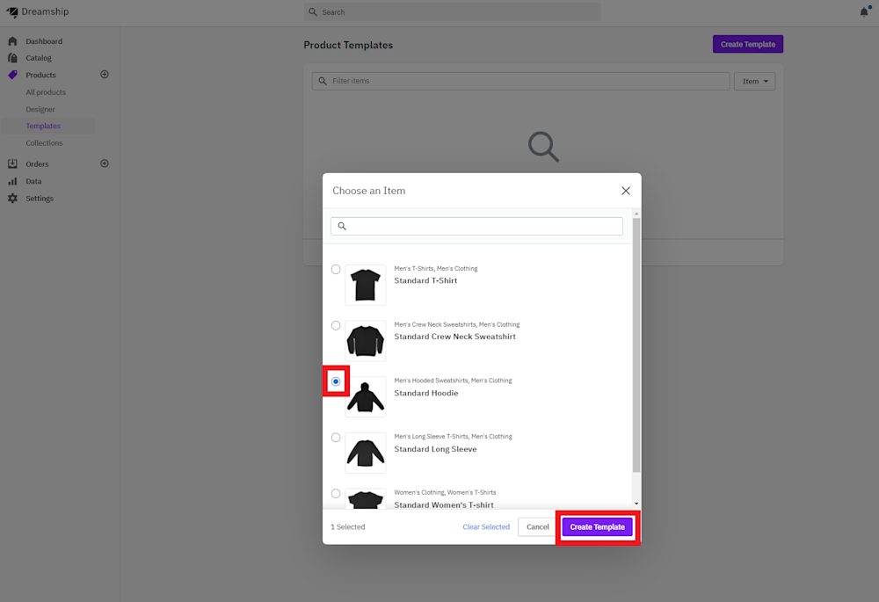Add an order via plus icon beside Orders

point(105,163)
